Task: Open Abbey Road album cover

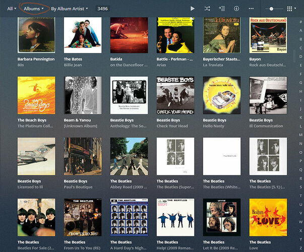Action: point(129,156)
